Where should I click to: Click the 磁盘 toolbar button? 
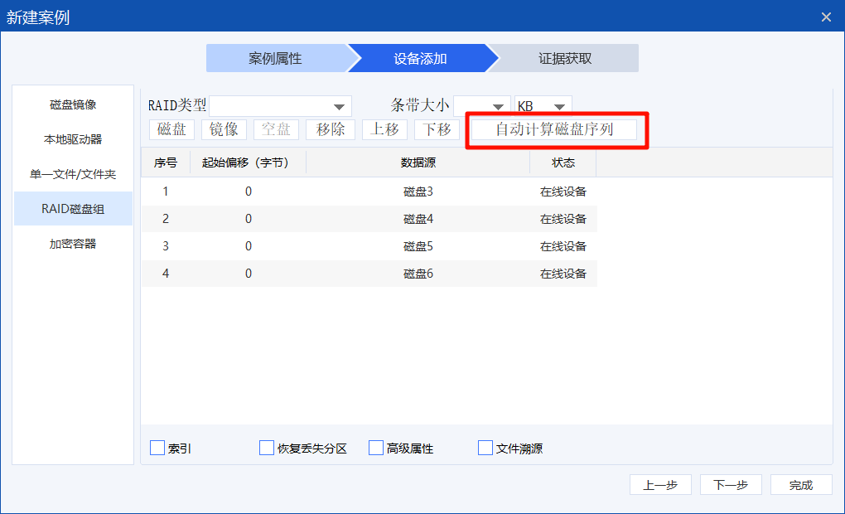(x=172, y=129)
